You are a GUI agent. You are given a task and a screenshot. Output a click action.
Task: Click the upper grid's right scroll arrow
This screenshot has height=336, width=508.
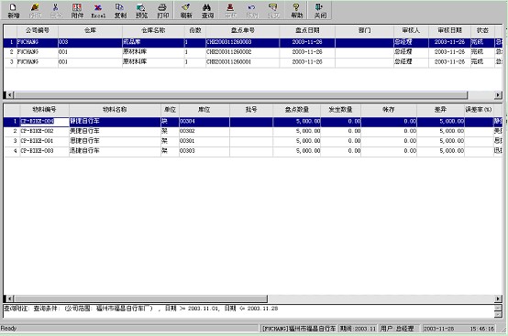click(498, 95)
